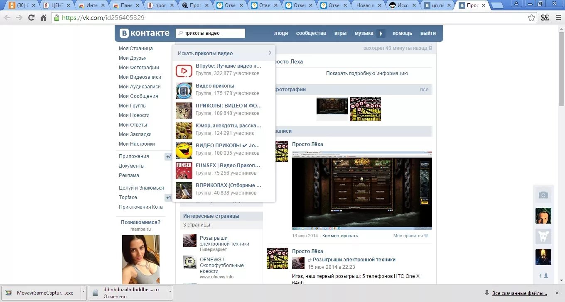Click the VKontakte logo

point(145,33)
